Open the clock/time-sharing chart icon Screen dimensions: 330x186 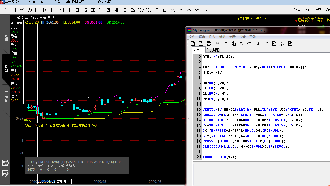coord(29,10)
